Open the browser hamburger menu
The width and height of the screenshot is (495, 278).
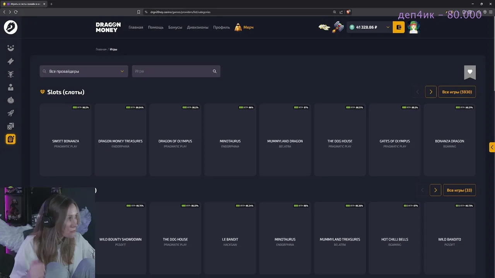491,12
